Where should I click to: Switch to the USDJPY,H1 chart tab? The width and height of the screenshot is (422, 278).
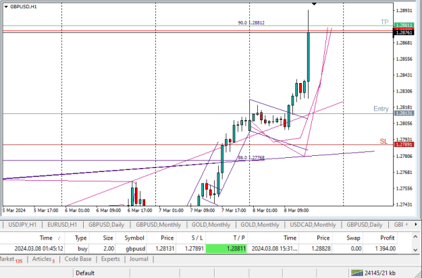22,225
